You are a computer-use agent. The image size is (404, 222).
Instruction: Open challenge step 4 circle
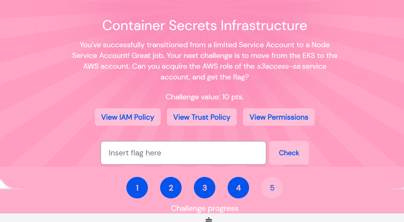click(238, 188)
